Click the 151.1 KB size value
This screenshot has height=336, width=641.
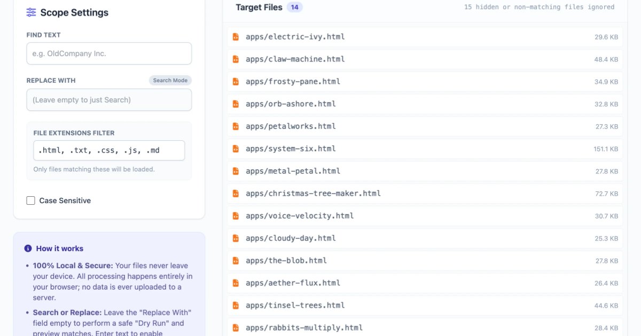pyautogui.click(x=606, y=149)
